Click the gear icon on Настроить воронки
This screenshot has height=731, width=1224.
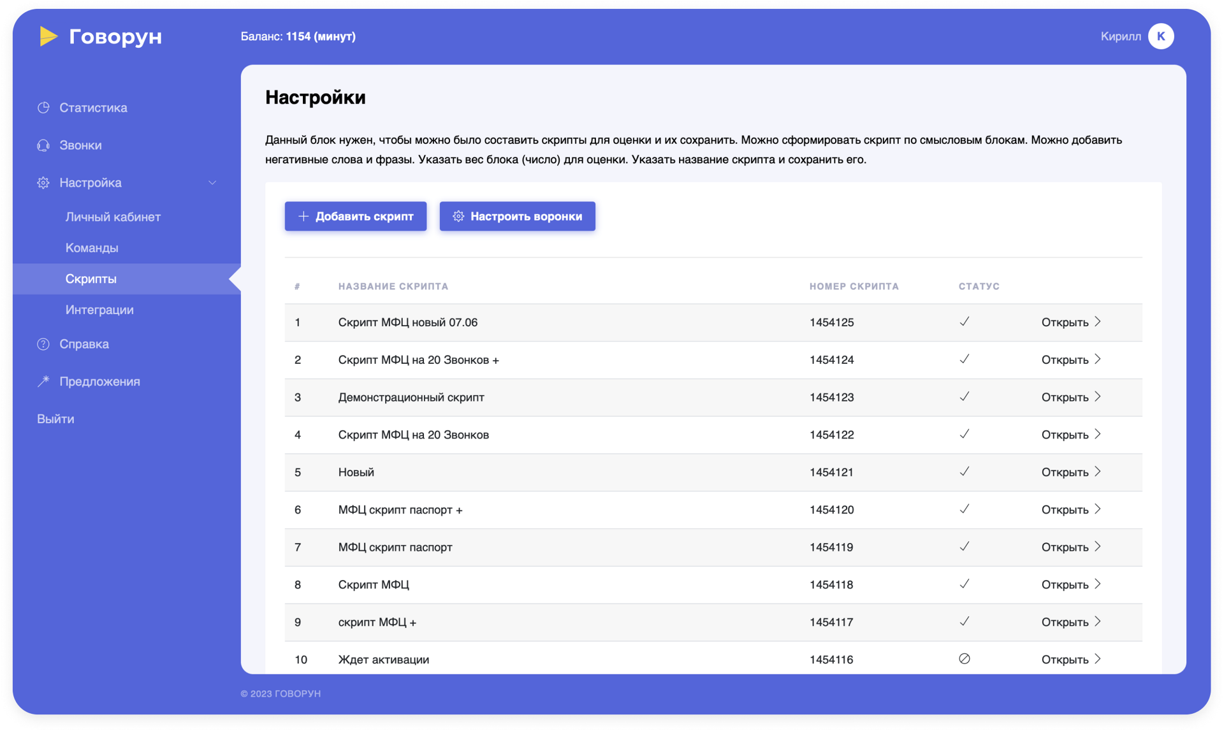[x=458, y=217]
